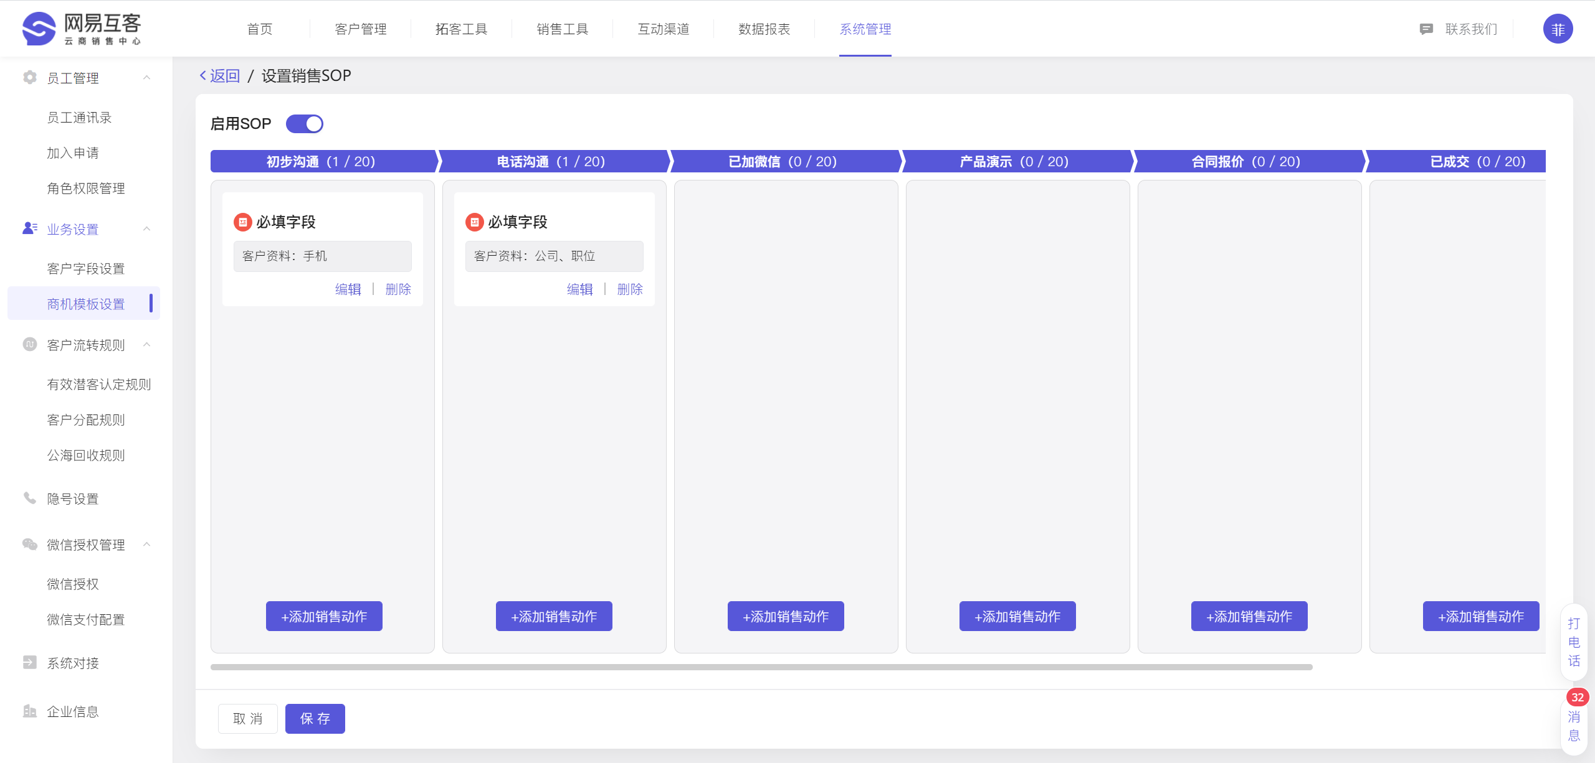Select the 初步沟通 stage header

pyautogui.click(x=324, y=161)
